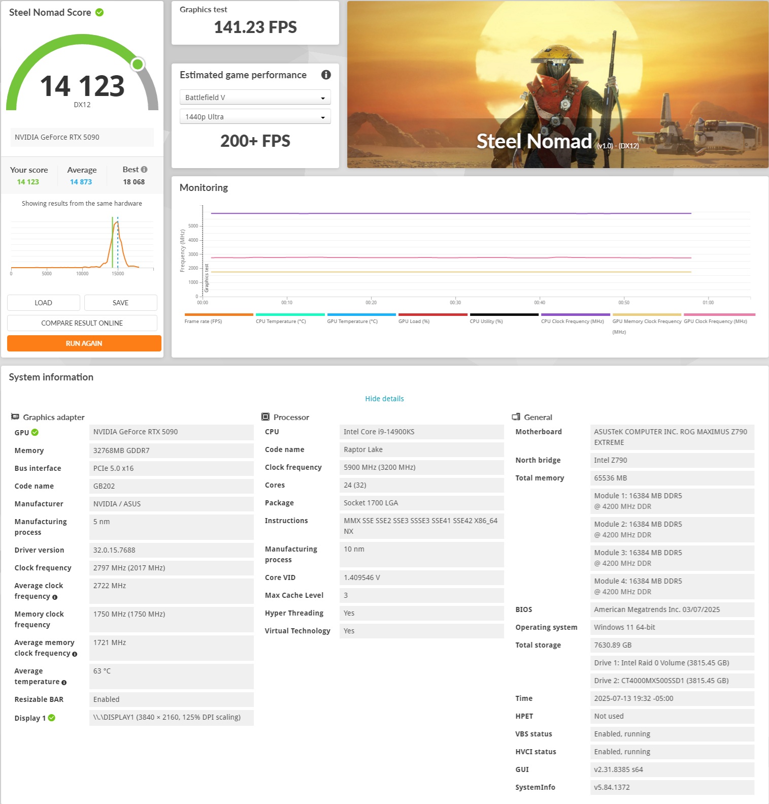
Task: Click the info icon beside Best score
Action: (x=144, y=170)
